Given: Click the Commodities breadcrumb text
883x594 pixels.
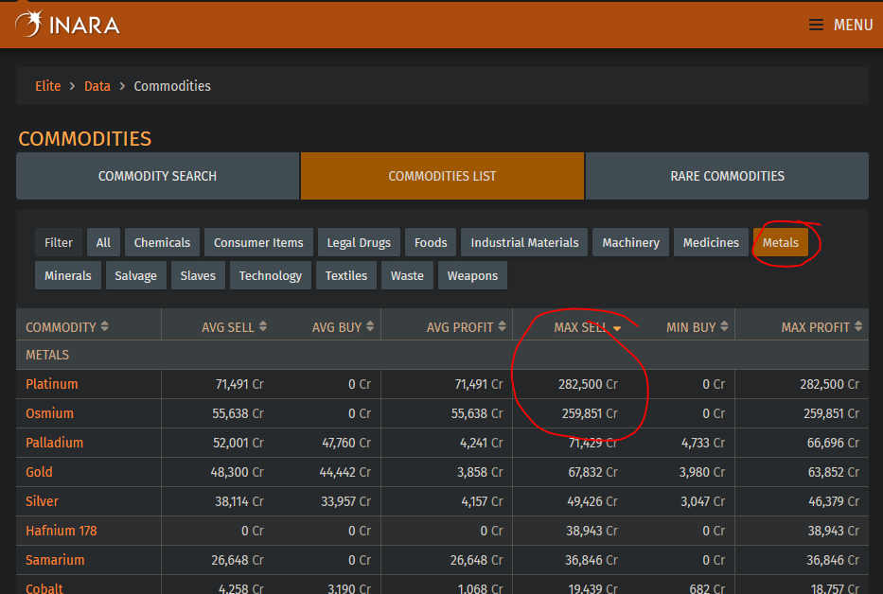Looking at the screenshot, I should (172, 86).
